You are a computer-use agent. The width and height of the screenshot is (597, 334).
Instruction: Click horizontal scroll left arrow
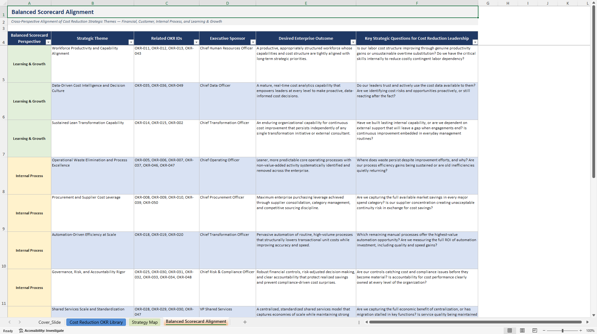tap(366, 322)
